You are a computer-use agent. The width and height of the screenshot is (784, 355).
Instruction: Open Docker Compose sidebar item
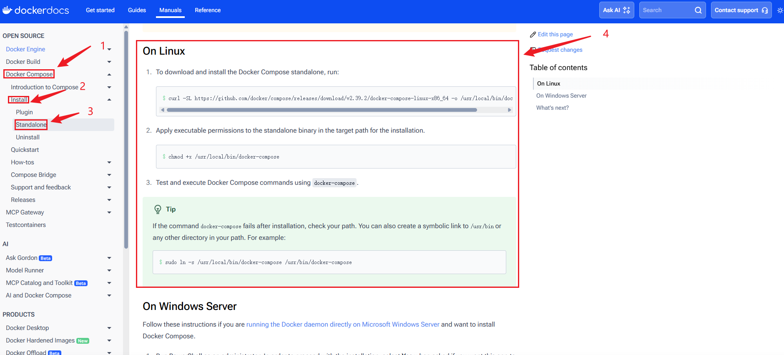[29, 74]
